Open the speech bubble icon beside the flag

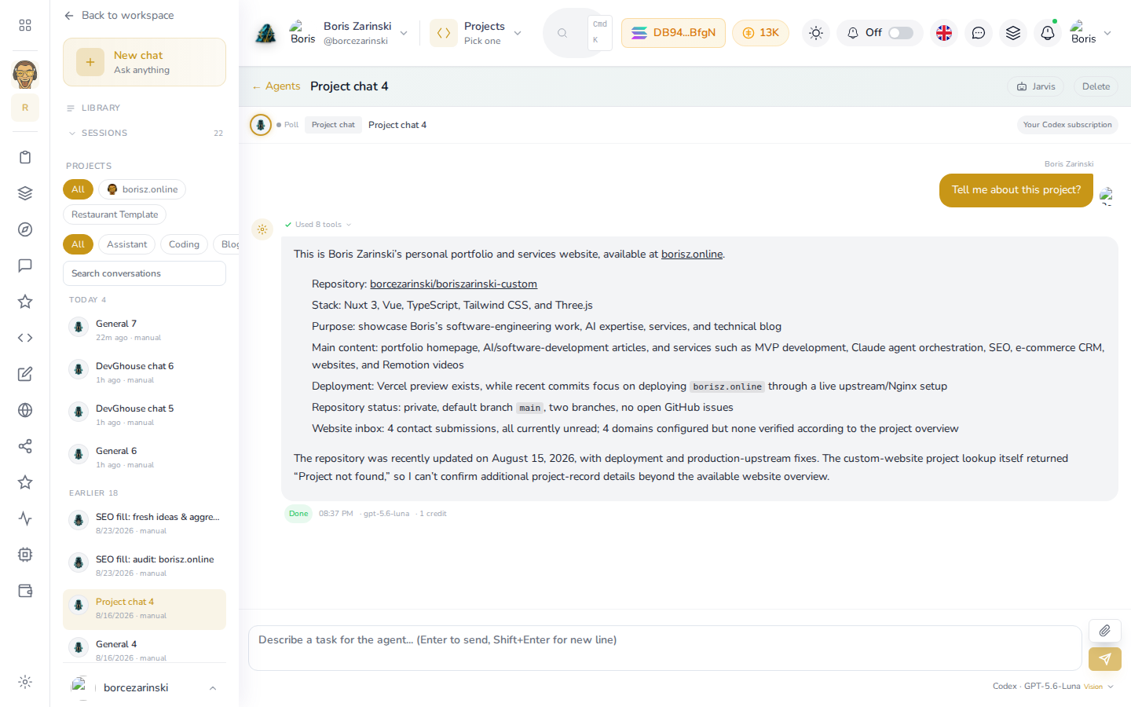point(979,33)
